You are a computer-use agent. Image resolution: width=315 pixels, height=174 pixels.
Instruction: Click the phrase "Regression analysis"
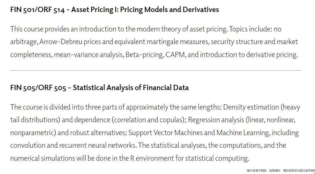(216, 120)
